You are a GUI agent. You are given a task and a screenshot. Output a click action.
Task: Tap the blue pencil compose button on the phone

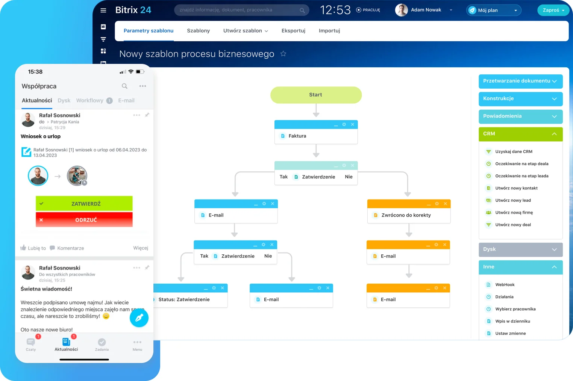coord(139,317)
